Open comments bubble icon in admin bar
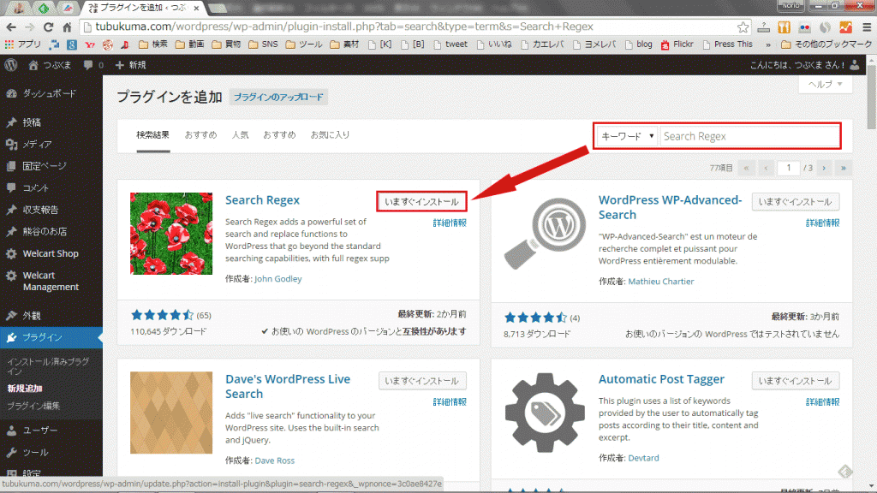877x493 pixels. click(88, 65)
